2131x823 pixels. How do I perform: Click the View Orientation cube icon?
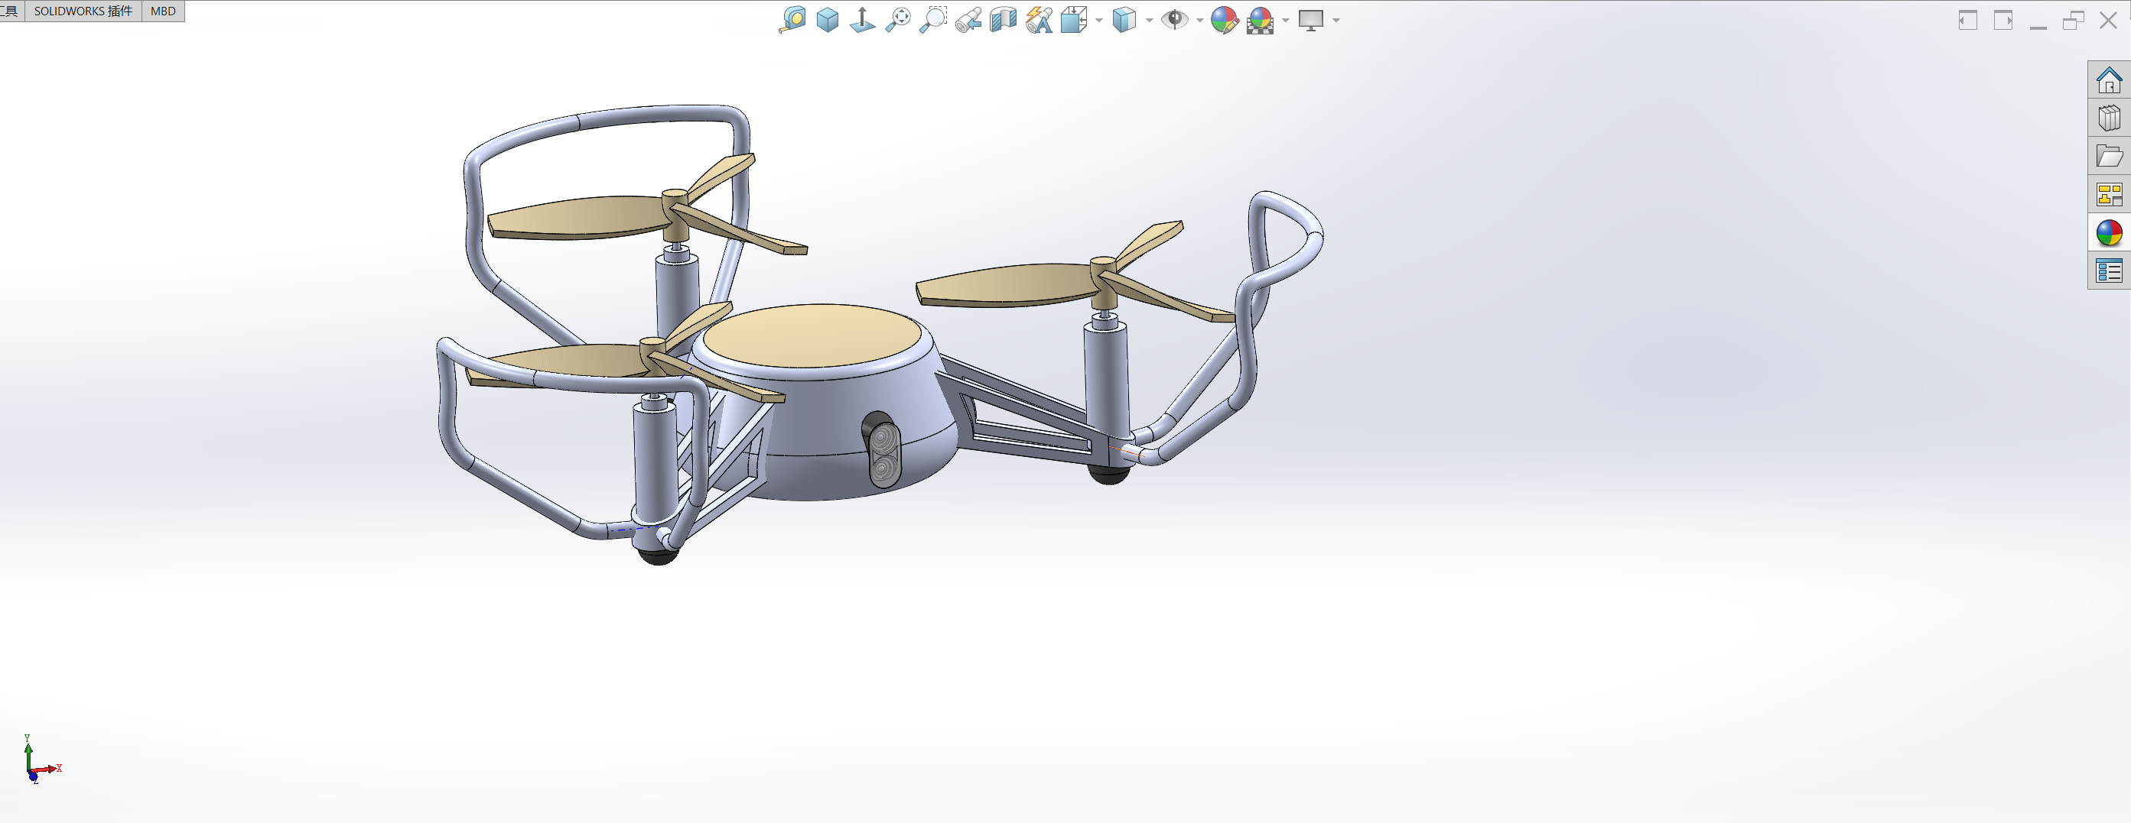coord(1074,19)
